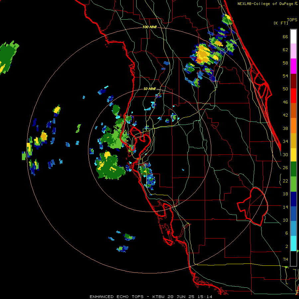Image resolution: width=299 pixels, height=299 pixels.
Task: Click the medium blue legend swatch near 10
Action: [293, 214]
